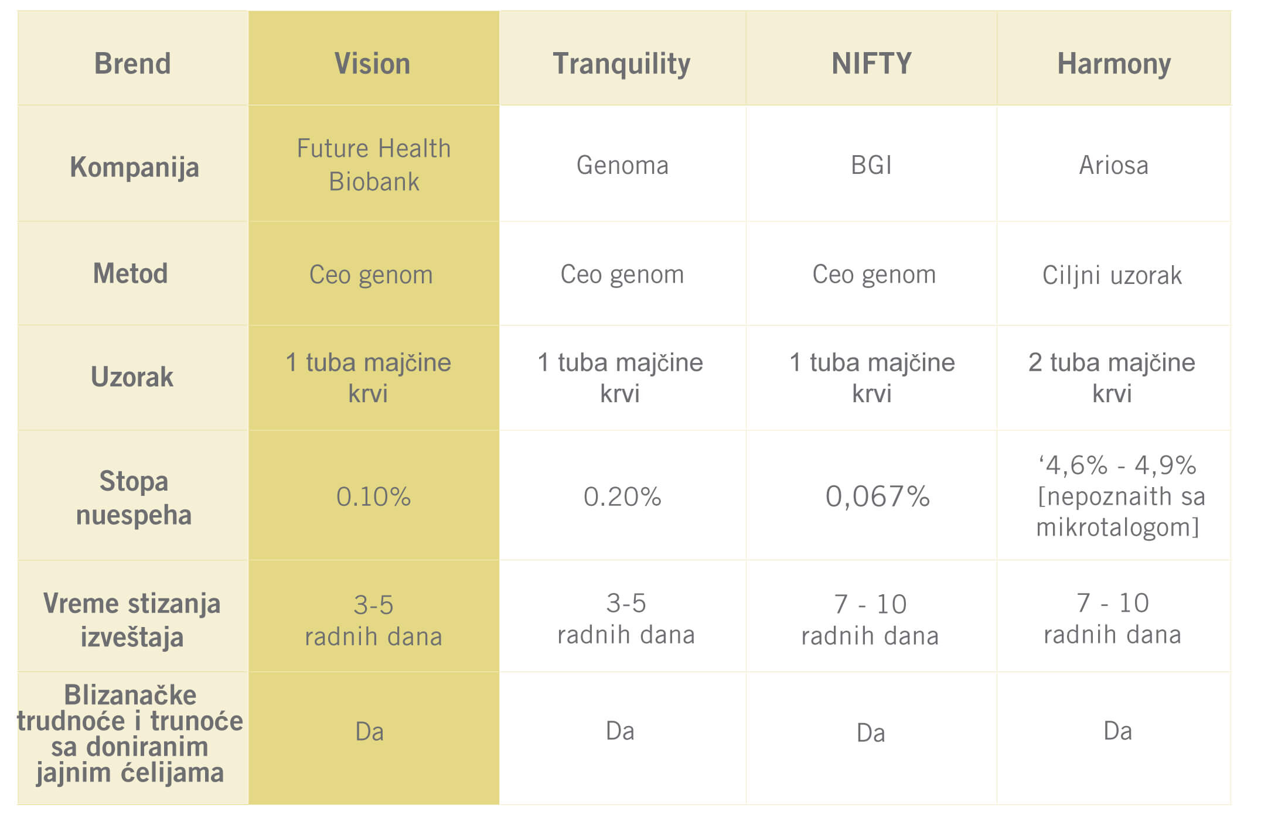The width and height of the screenshot is (1261, 822).
Task: Click the Vreme stizanja izveštaja label
Action: [x=132, y=619]
